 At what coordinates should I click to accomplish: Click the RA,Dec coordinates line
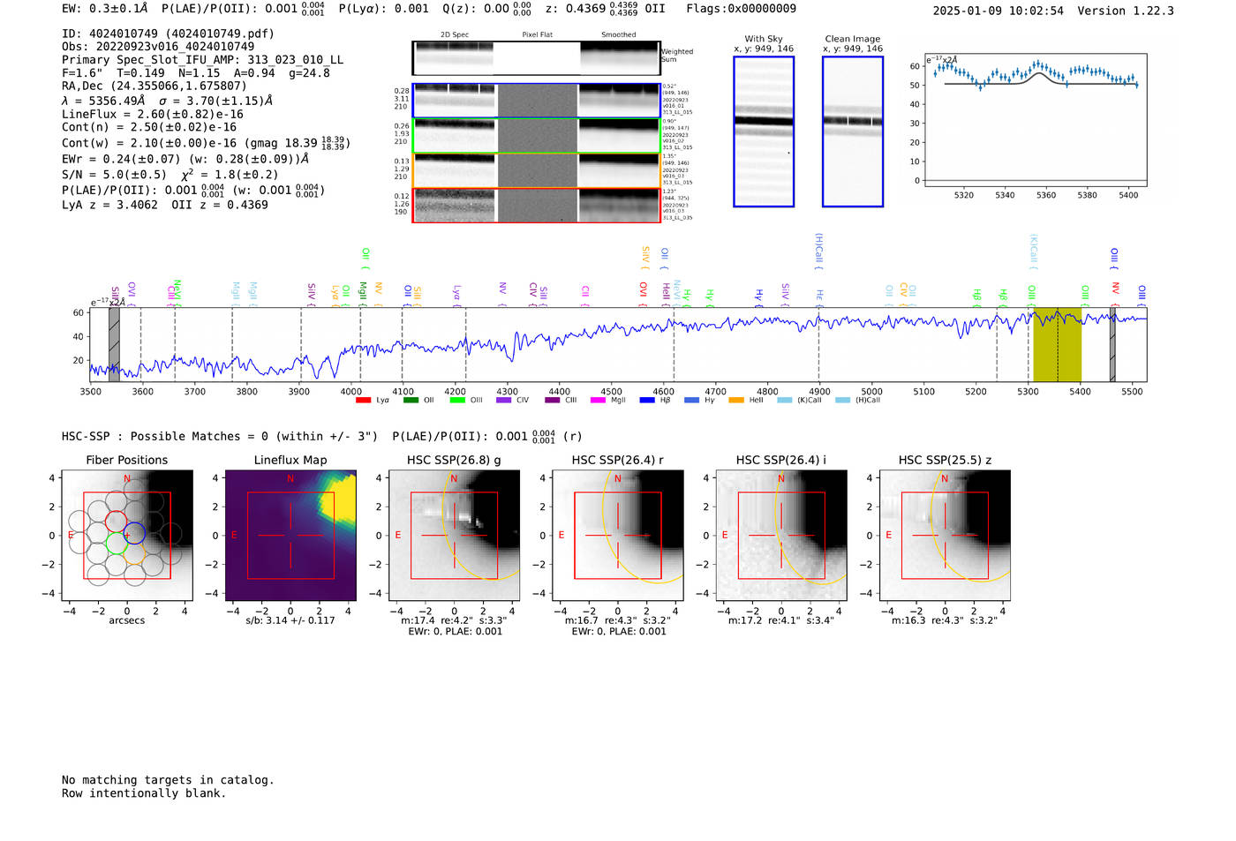[x=154, y=86]
